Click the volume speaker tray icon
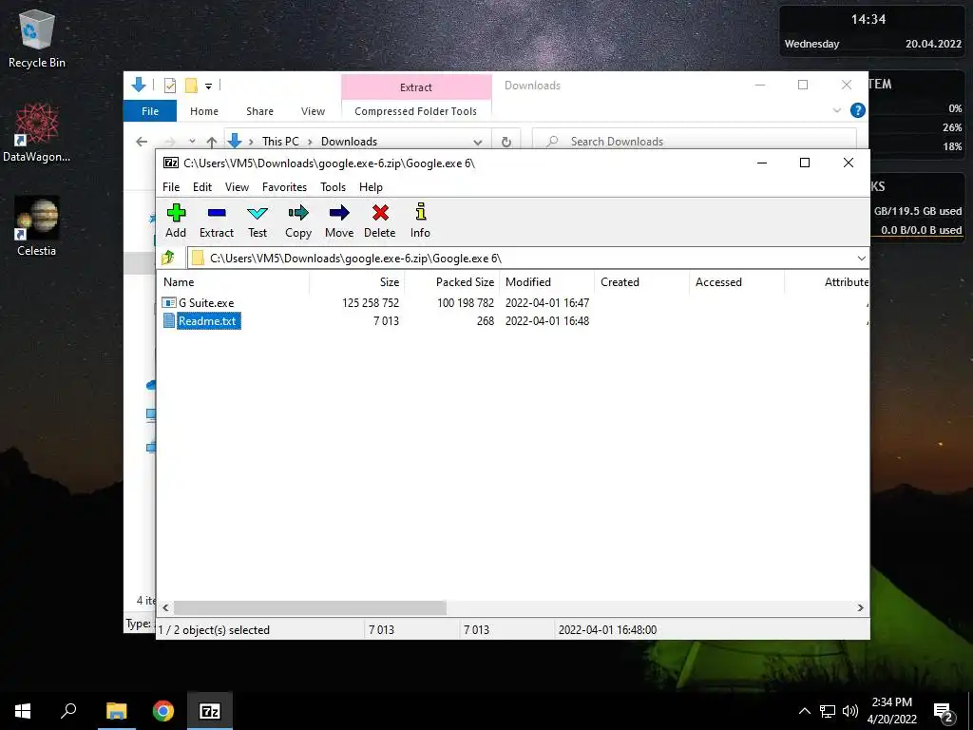Image resolution: width=973 pixels, height=730 pixels. click(850, 711)
